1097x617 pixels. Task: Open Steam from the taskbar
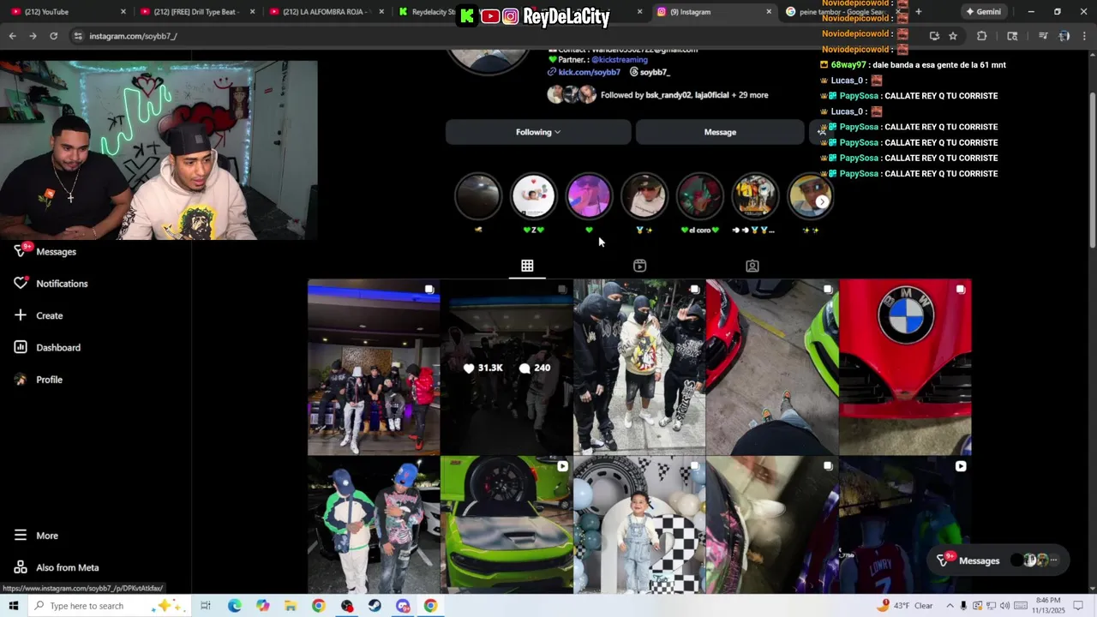tap(375, 606)
